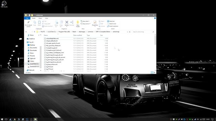Click Edit in the Open group

coord(101,24)
